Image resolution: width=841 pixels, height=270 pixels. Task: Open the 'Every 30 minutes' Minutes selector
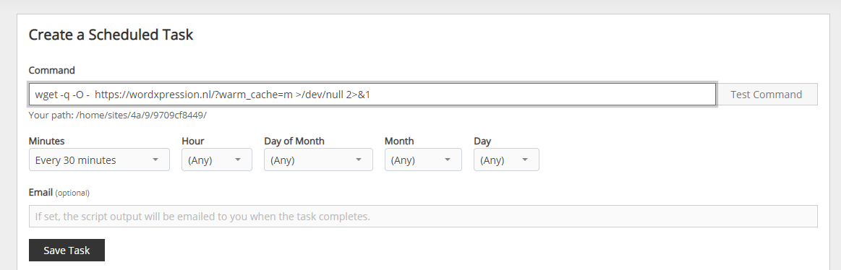99,160
